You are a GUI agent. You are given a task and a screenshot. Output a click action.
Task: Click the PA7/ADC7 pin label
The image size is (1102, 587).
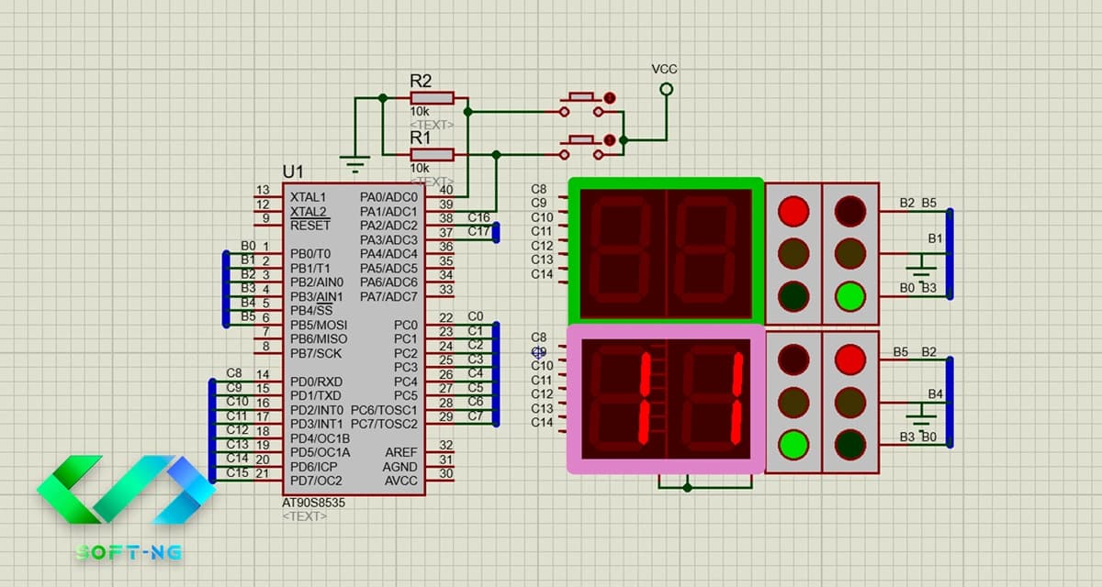click(389, 296)
